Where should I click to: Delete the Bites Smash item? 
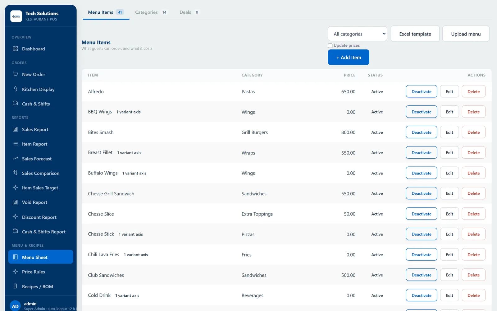tap(473, 132)
